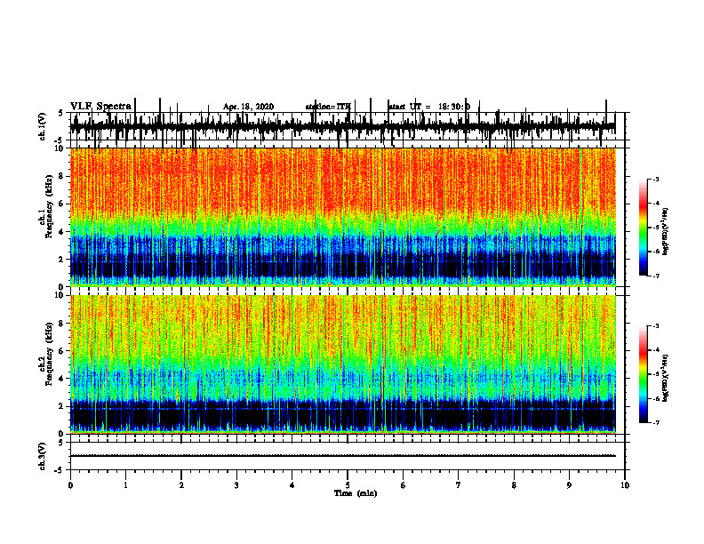Click the ch.2 color bar log(PSD) label
This screenshot has width=704, height=544.
[666, 378]
